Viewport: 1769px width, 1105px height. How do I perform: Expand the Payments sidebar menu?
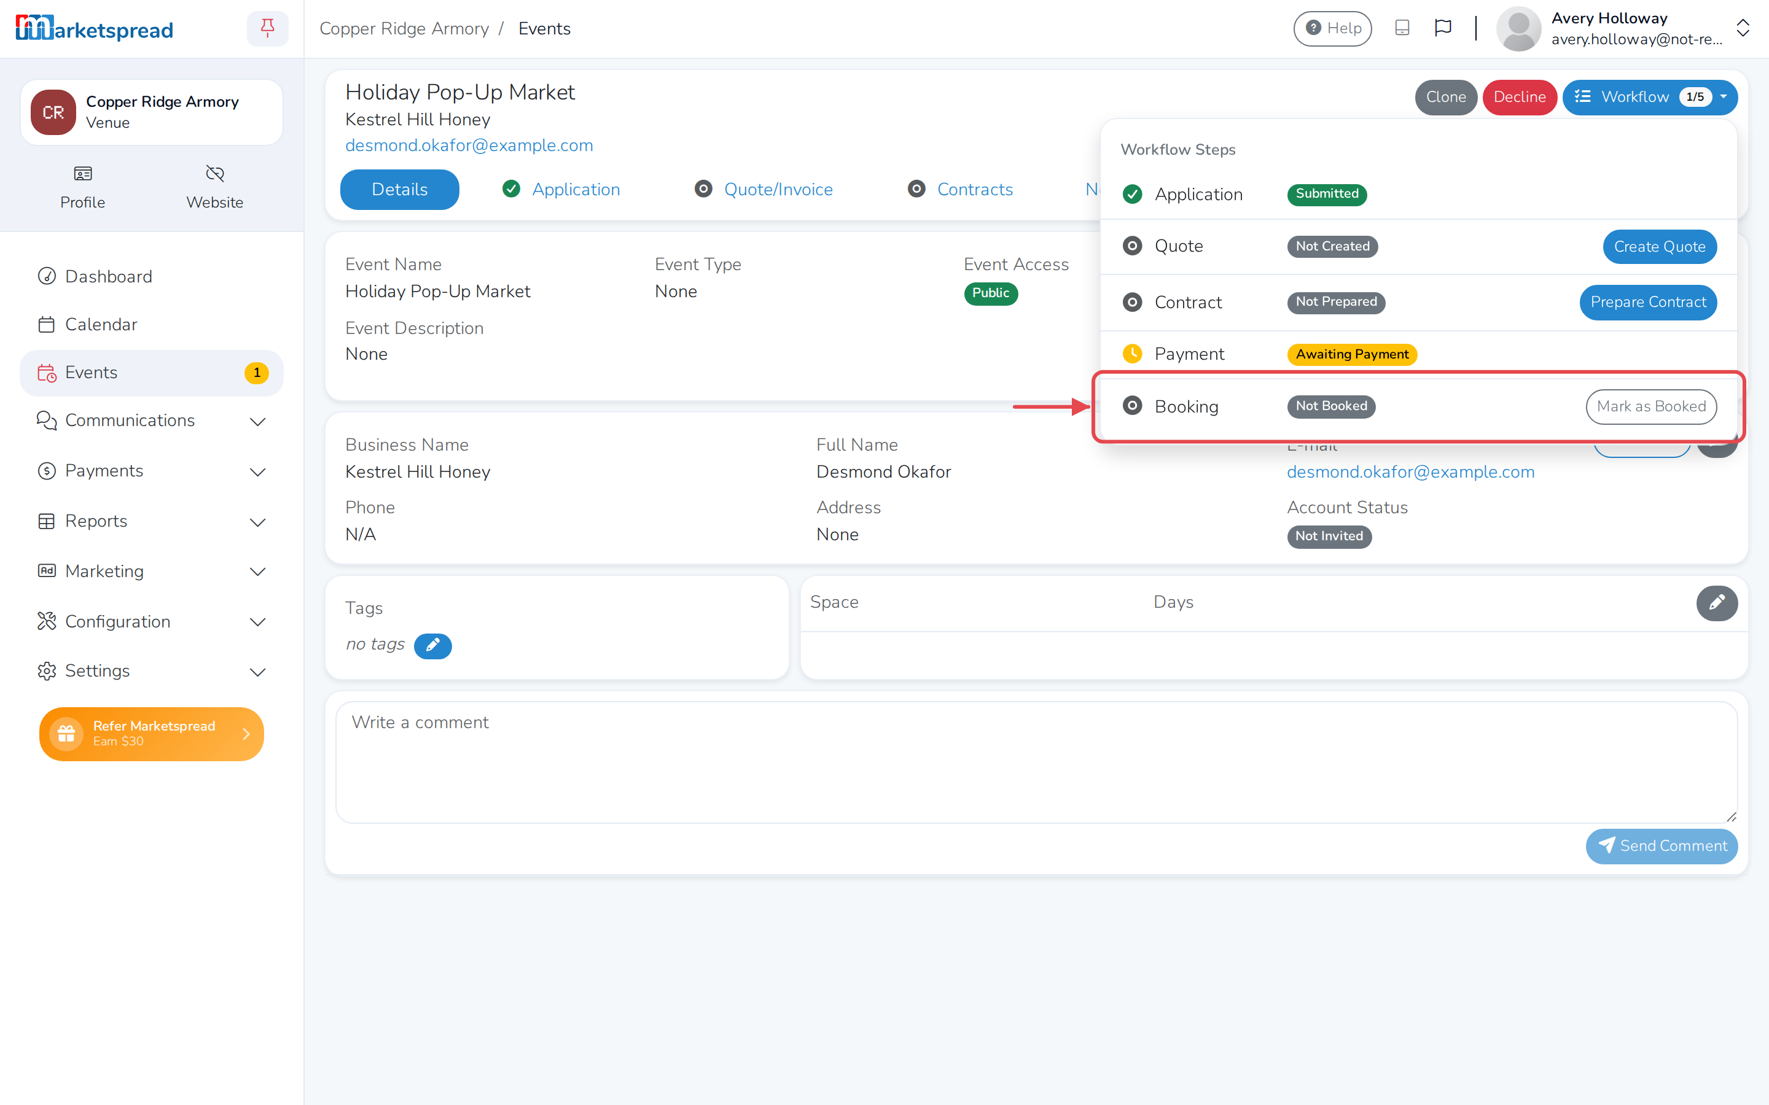151,471
